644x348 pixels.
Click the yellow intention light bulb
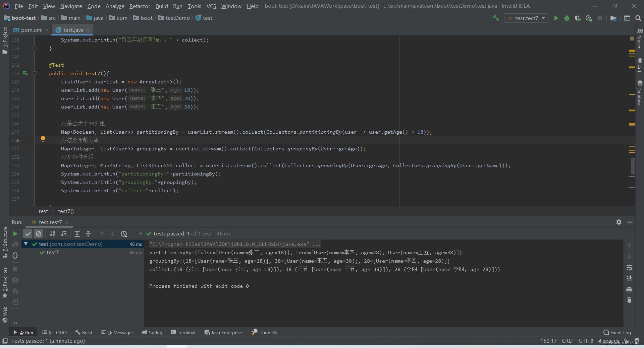tap(43, 139)
